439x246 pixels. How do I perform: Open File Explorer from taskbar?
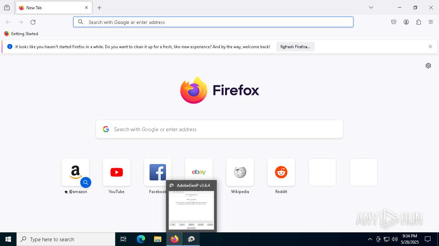(157, 239)
